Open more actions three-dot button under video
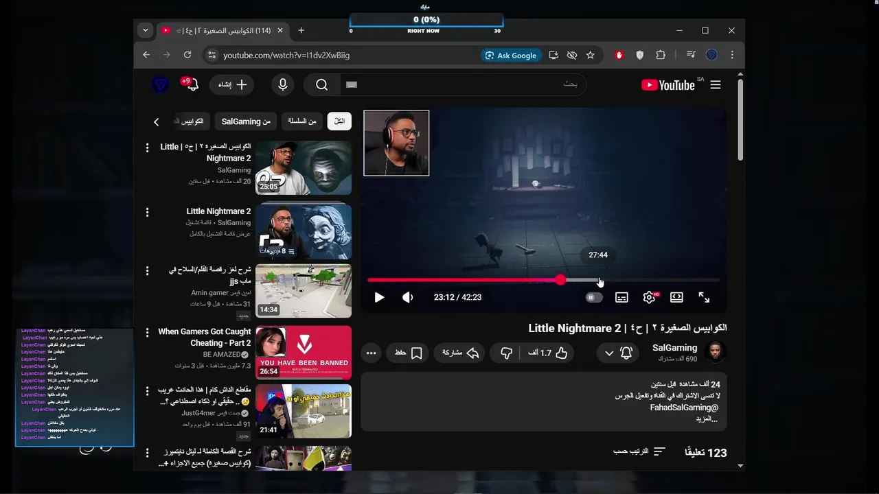The image size is (879, 494). tap(372, 353)
